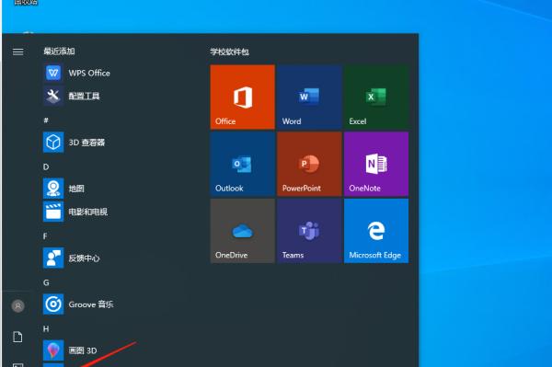This screenshot has height=367, width=552.
Task: Click the WPS Office app icon
Action: tap(53, 73)
